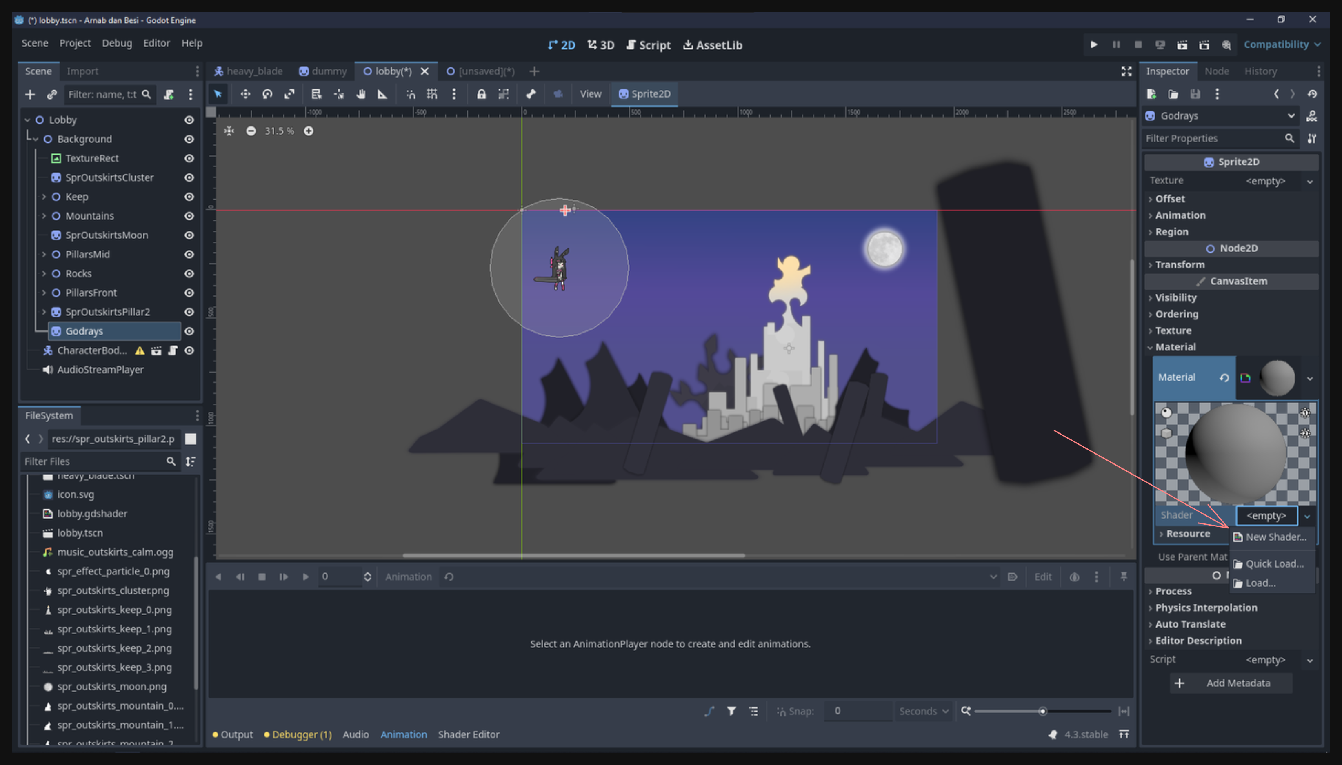This screenshot has height=765, width=1342.
Task: Expand the Transform section in Inspector
Action: (x=1180, y=265)
